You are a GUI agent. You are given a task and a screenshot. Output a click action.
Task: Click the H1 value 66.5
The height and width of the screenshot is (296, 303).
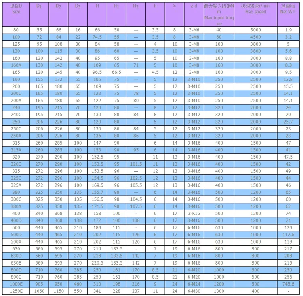click(116, 72)
